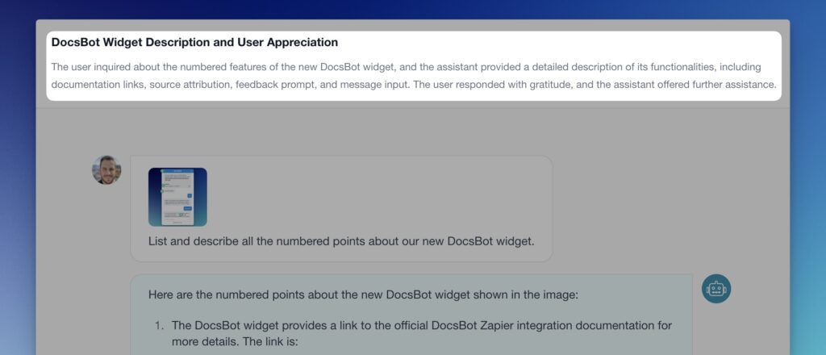Click list item one about Zapier integration documentation
826x355 pixels.
coord(421,325)
